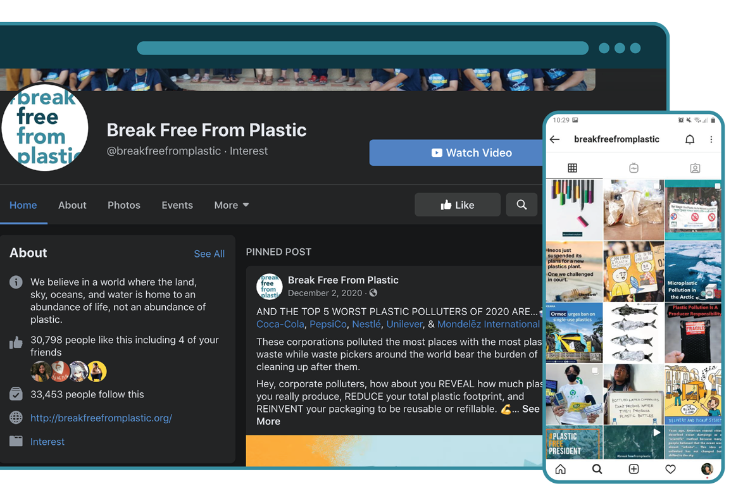Click the info icon in About panel
This screenshot has height=498, width=743.
(x=16, y=282)
